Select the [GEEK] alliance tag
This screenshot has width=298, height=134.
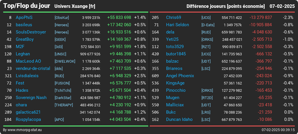[x=60, y=39]
